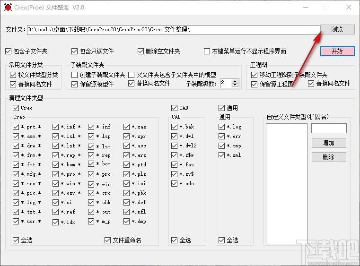This screenshot has height=266, width=360.
Task: Toggle the *.frm.* checkbox
Action: [x=16, y=155]
